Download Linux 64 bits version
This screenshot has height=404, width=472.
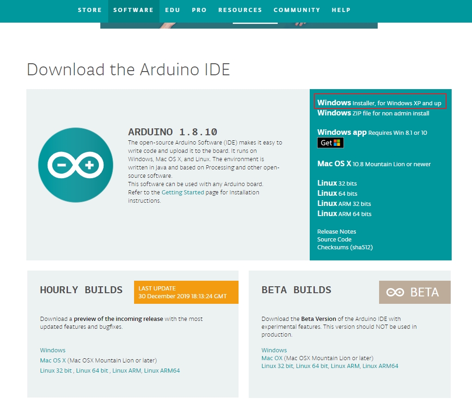[337, 193]
